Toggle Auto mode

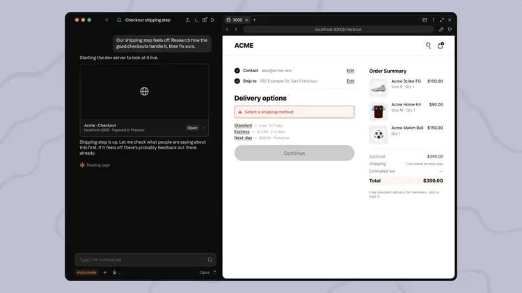click(x=86, y=272)
